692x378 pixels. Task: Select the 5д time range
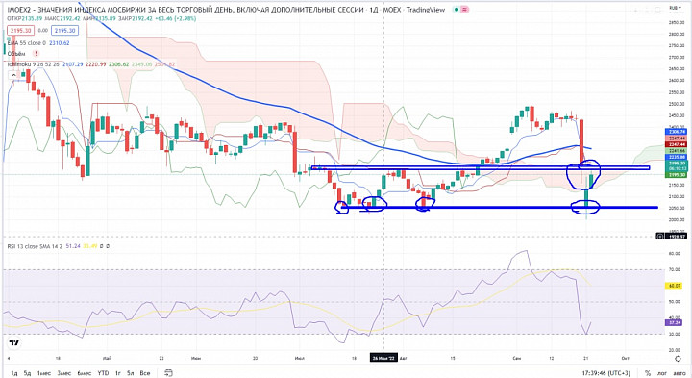pyautogui.click(x=27, y=373)
